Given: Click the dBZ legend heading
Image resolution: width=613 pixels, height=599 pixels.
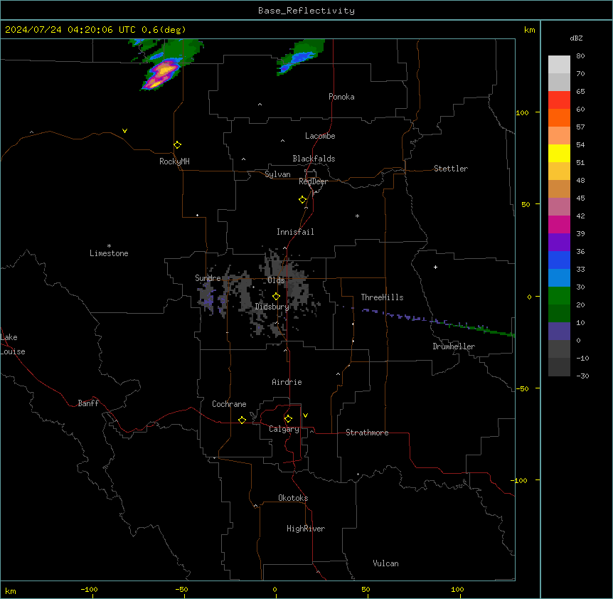Looking at the screenshot, I should coord(576,38).
